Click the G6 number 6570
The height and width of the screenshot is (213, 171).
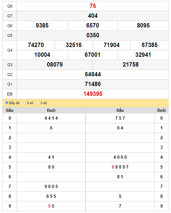click(93, 26)
